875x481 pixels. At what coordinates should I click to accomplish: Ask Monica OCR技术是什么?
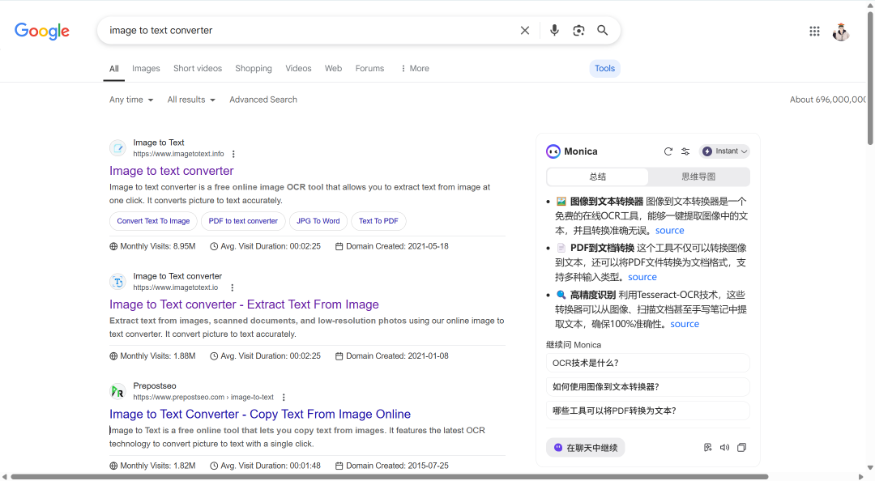648,364
